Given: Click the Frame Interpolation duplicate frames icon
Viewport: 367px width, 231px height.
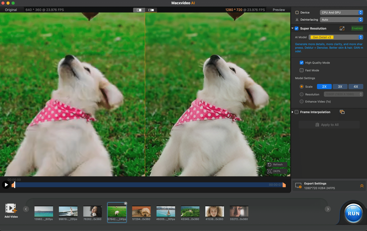Looking at the screenshot, I should click(342, 112).
